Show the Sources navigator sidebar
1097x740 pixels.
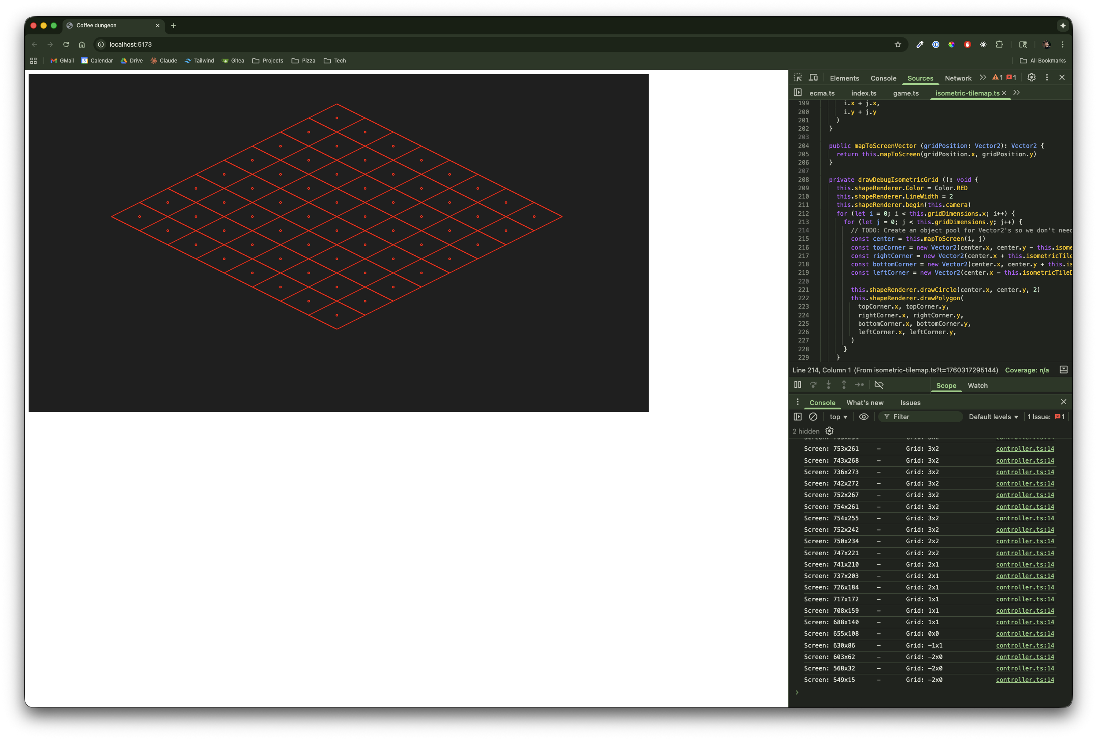pos(798,92)
